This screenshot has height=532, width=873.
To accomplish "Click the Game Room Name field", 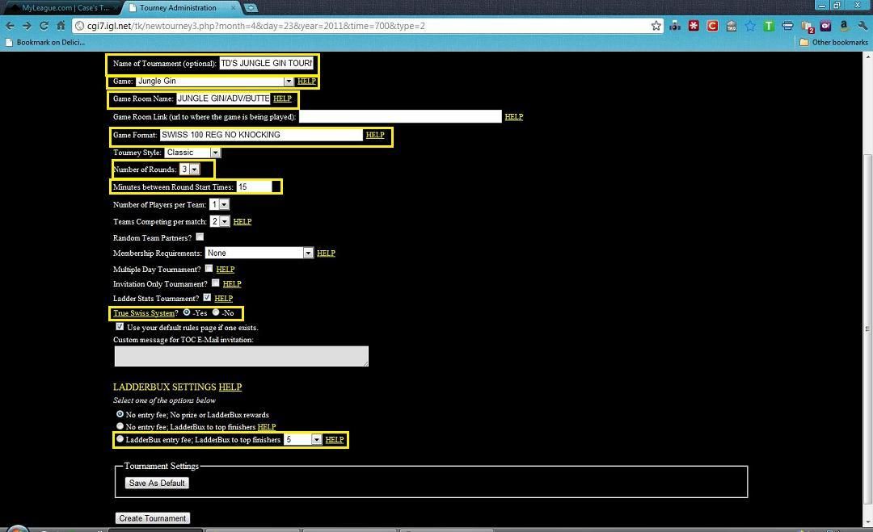I will click(223, 98).
